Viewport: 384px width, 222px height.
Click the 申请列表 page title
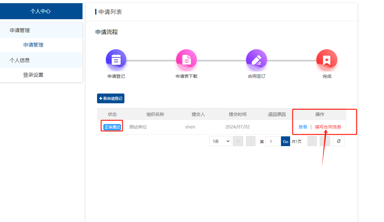point(110,12)
